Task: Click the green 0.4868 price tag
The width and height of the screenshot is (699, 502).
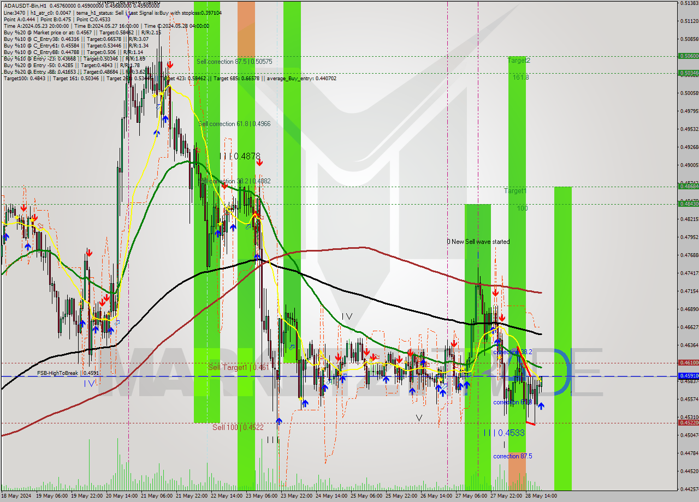Action: tap(688, 187)
